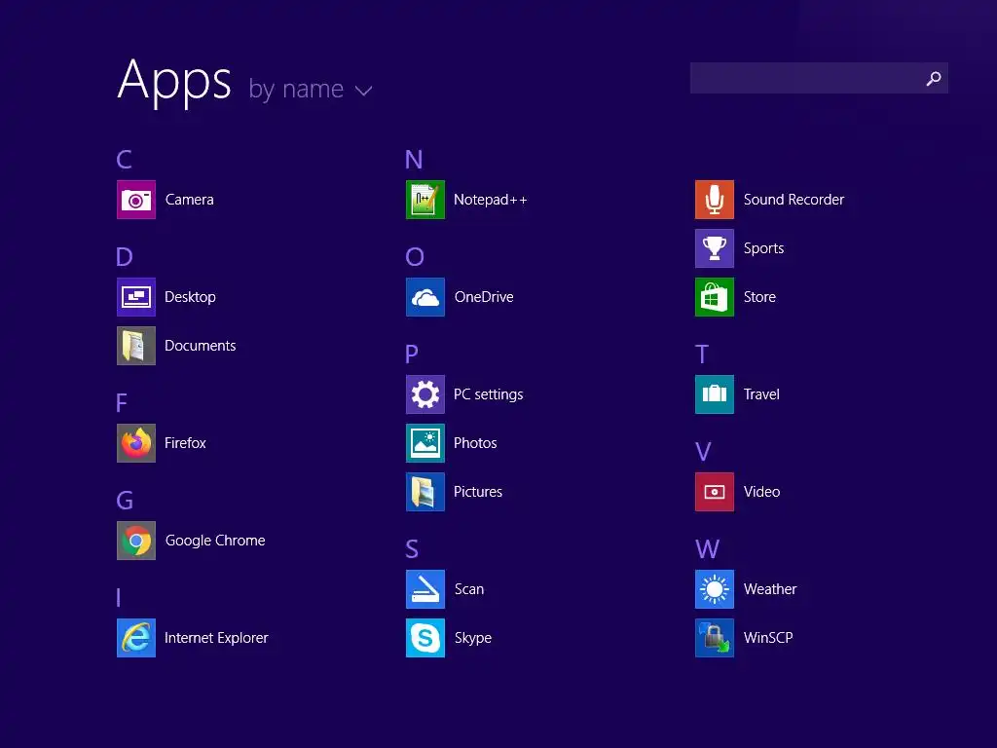Open PC settings gear icon
997x748 pixels.
(x=425, y=394)
